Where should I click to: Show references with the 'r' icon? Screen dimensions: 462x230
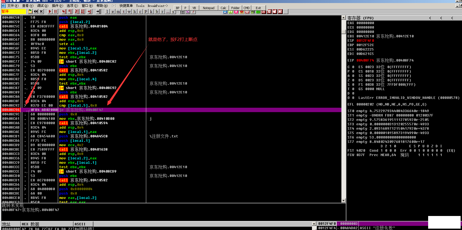162,12
